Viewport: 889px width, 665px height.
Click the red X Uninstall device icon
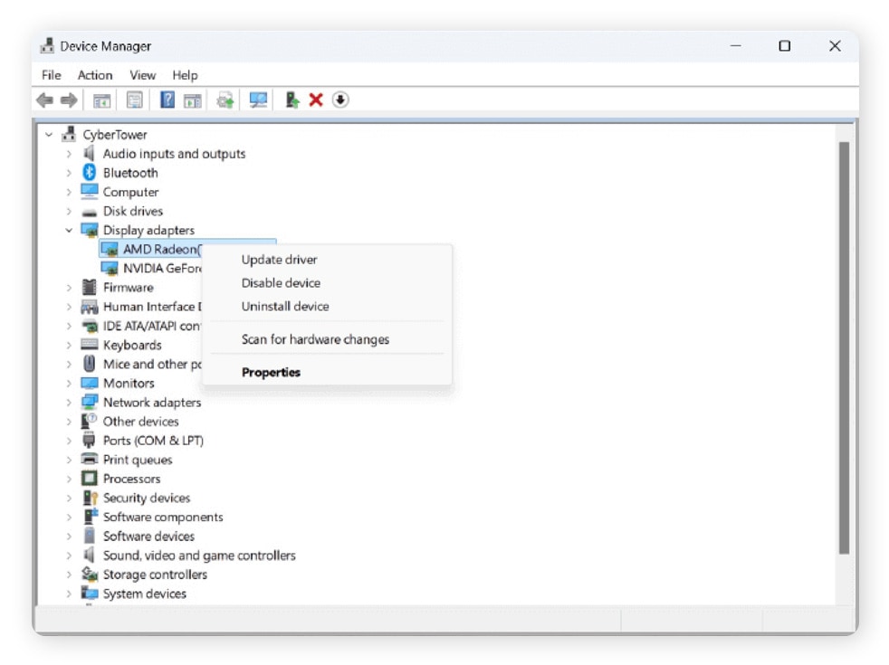(316, 100)
